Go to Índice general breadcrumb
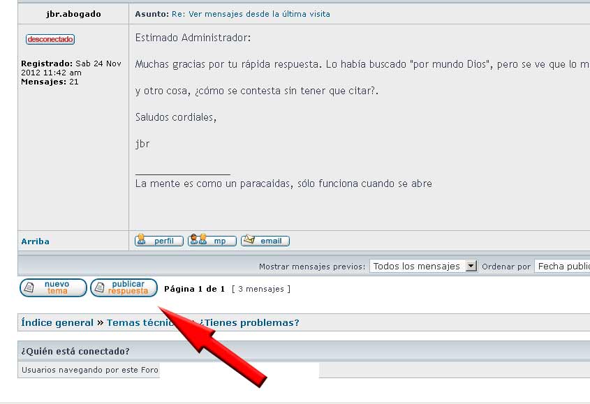Screen dimensions: 590x404 point(57,322)
